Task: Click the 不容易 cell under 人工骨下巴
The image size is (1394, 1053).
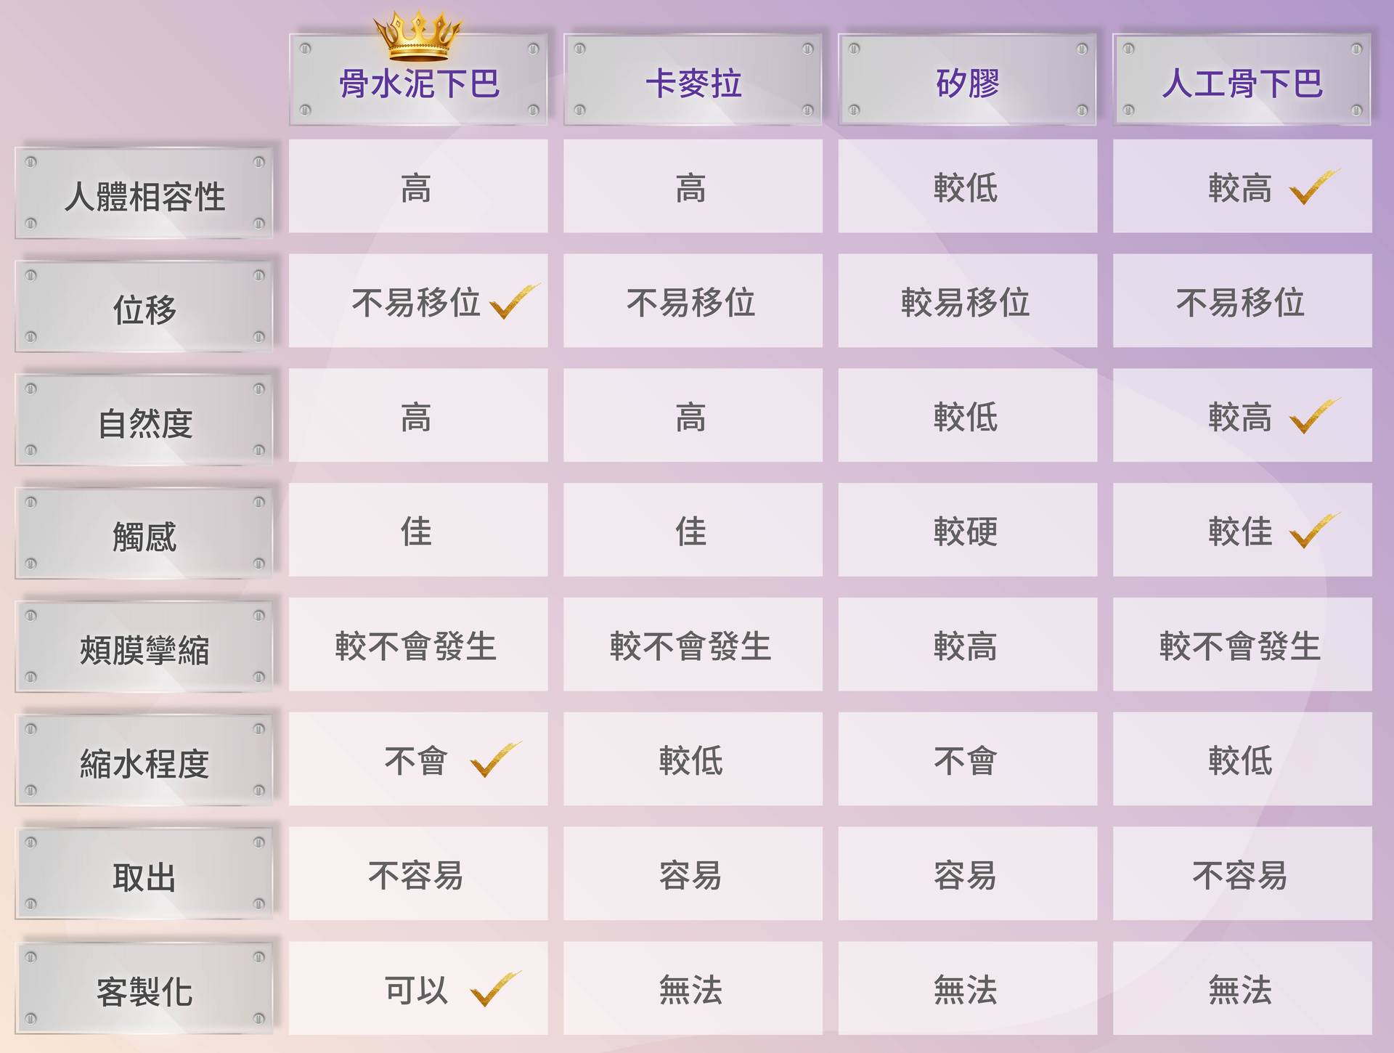Action: pyautogui.click(x=1242, y=874)
